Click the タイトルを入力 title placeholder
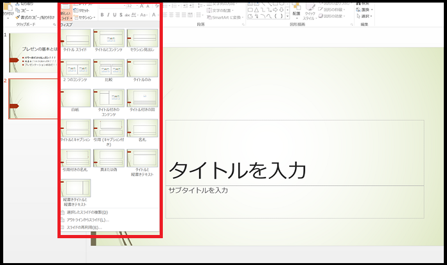 [295, 153]
